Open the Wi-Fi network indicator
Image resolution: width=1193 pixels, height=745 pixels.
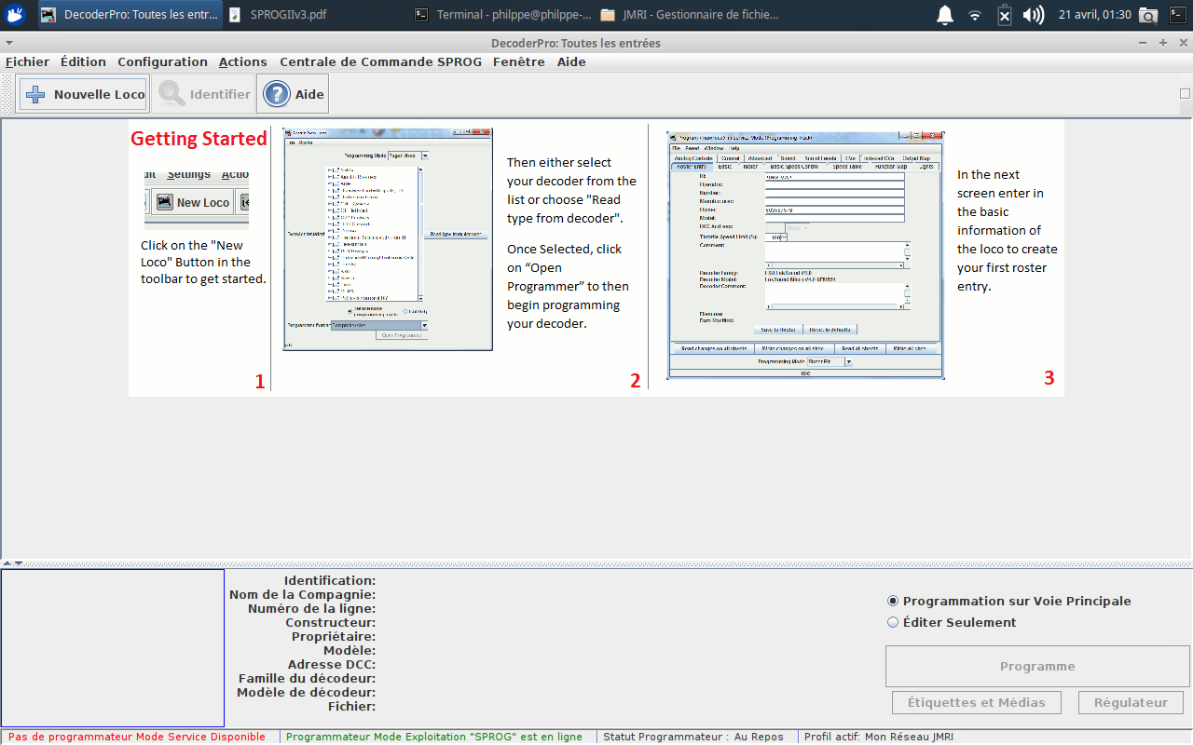tap(975, 15)
